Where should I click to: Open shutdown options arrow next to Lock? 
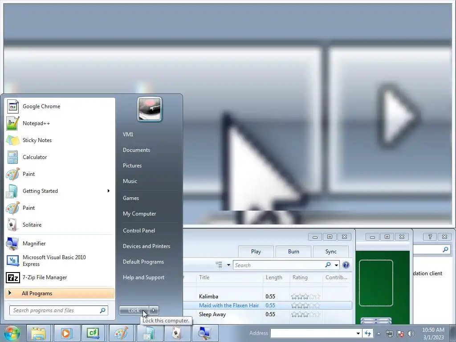pos(154,310)
